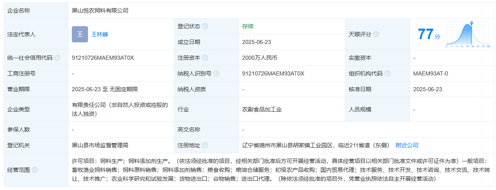Click help icon beside 天眼评分
The width and height of the screenshot is (496, 190).
tap(376, 34)
